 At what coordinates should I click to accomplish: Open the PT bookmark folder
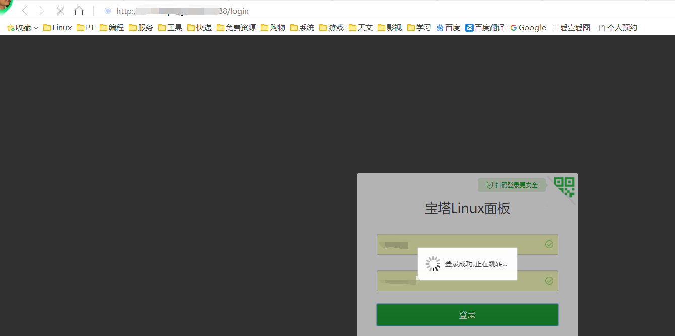click(86, 28)
